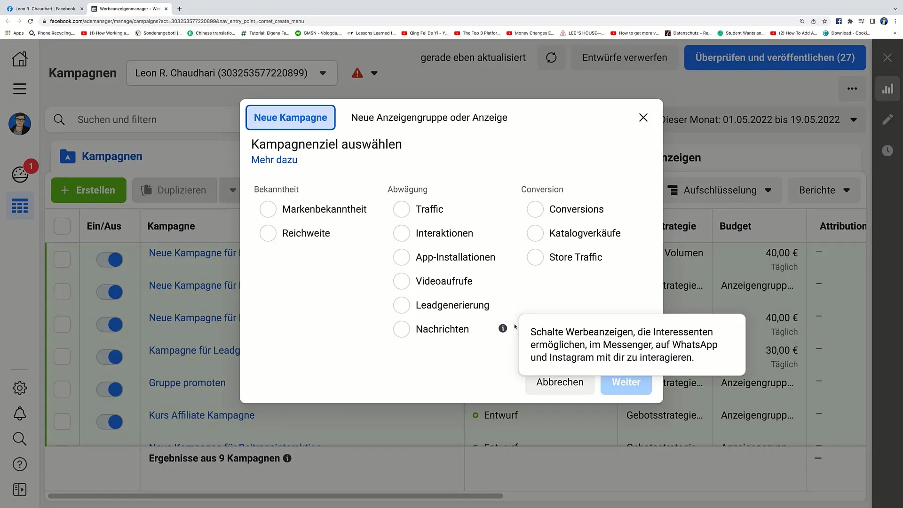Click the Kampagnen sidebar icon

(x=20, y=206)
